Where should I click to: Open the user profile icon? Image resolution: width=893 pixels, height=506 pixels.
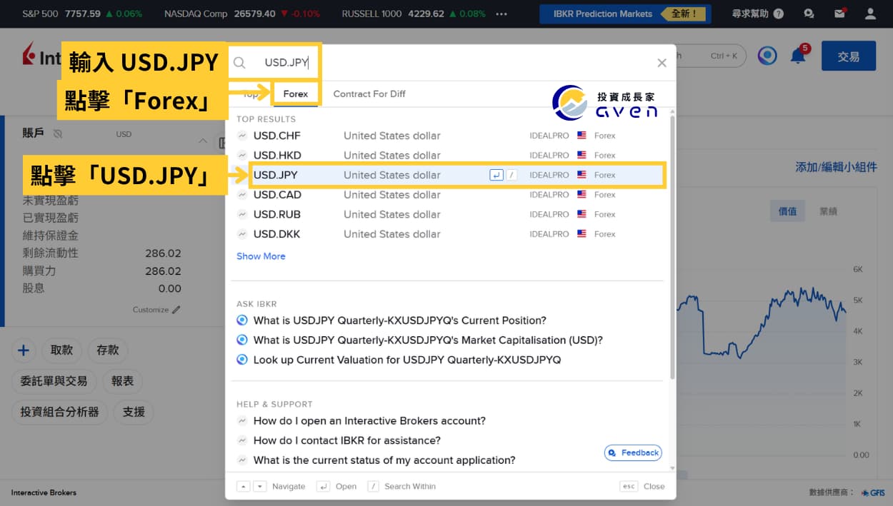(870, 14)
